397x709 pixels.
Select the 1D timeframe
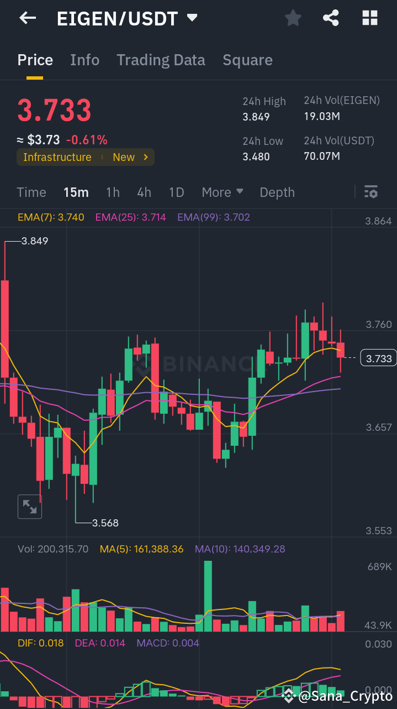point(177,192)
